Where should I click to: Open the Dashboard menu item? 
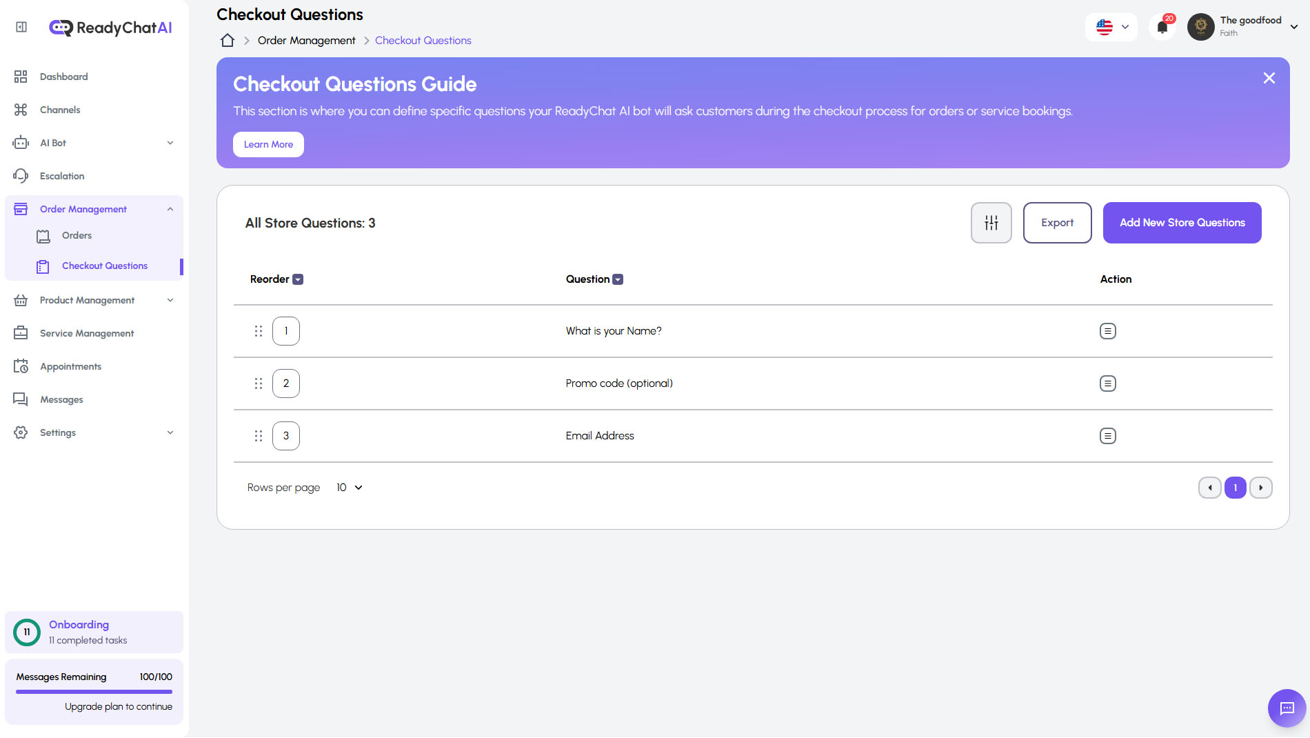tap(63, 77)
